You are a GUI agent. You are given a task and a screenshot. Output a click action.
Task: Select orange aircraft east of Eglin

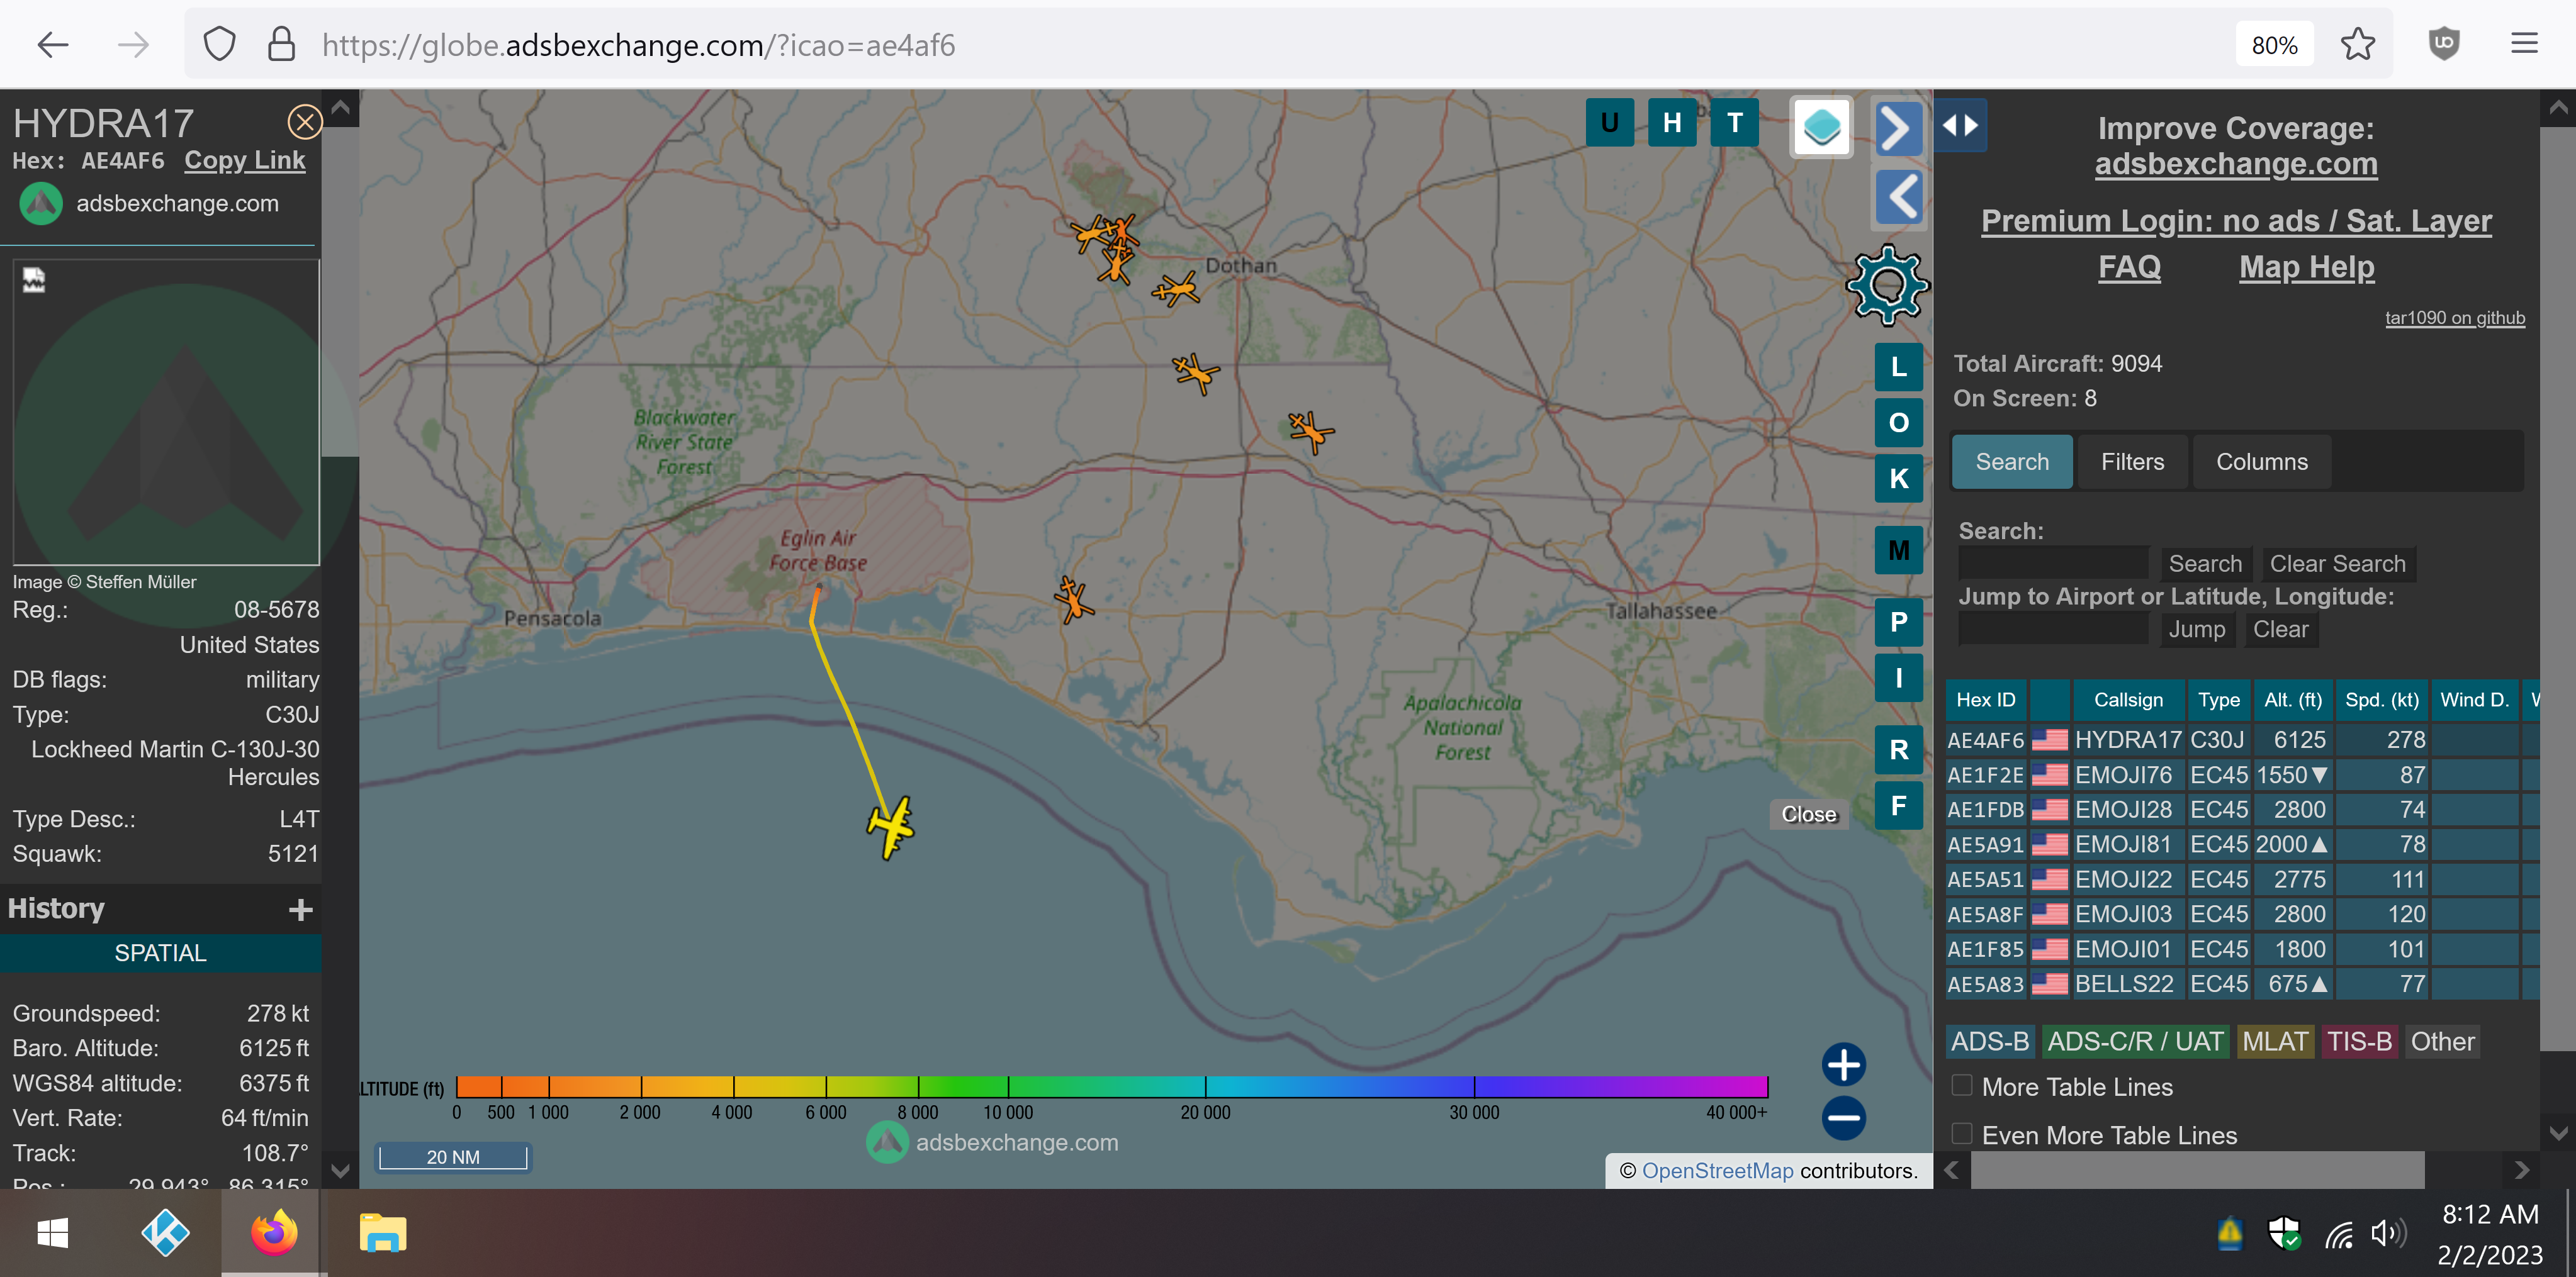click(x=1073, y=601)
